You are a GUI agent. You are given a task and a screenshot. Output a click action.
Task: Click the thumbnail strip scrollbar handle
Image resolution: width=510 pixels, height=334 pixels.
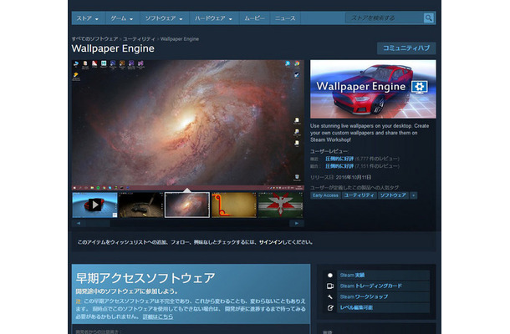[97, 223]
